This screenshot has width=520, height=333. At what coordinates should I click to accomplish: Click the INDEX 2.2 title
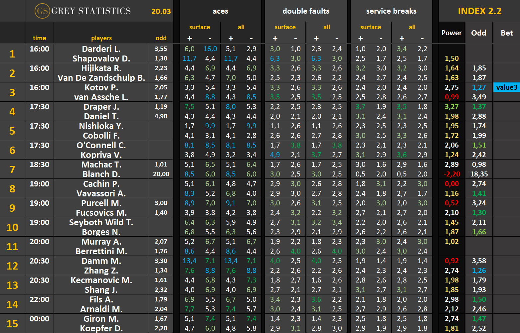pos(479,11)
